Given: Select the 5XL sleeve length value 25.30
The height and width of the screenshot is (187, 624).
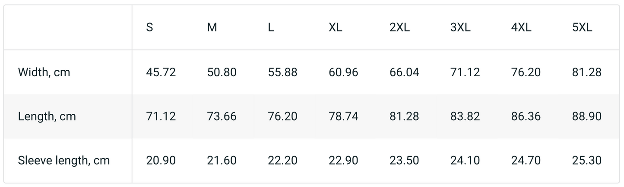Looking at the screenshot, I should 587,161.
